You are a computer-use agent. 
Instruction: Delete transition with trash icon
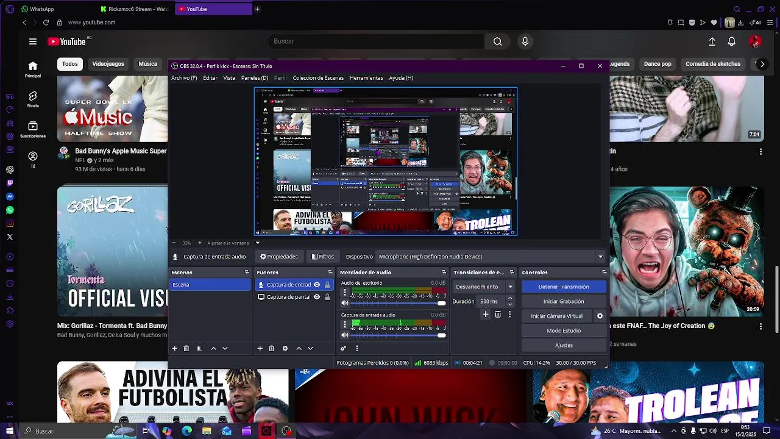point(498,314)
